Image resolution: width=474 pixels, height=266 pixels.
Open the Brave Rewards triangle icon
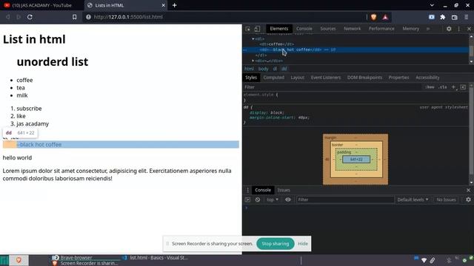click(x=385, y=17)
